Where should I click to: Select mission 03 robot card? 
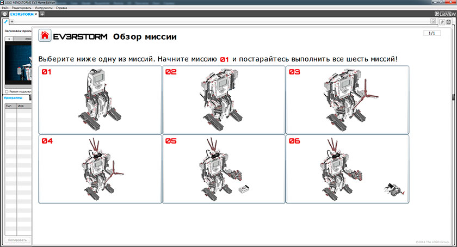pos(348,100)
